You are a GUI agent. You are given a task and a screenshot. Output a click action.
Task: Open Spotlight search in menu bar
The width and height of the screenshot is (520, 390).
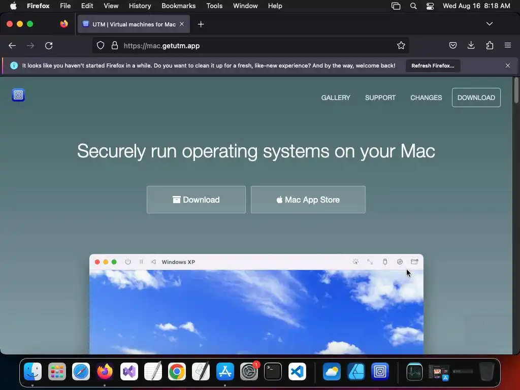click(413, 6)
